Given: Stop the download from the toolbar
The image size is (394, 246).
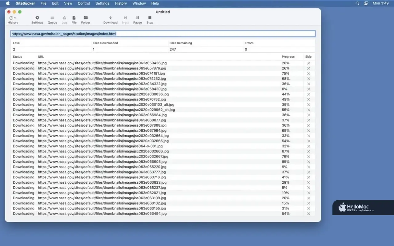Looking at the screenshot, I should pos(150,20).
